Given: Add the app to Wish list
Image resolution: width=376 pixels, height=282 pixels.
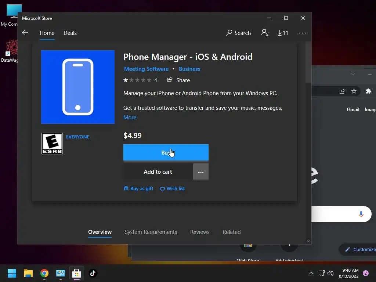Looking at the screenshot, I should [x=172, y=189].
